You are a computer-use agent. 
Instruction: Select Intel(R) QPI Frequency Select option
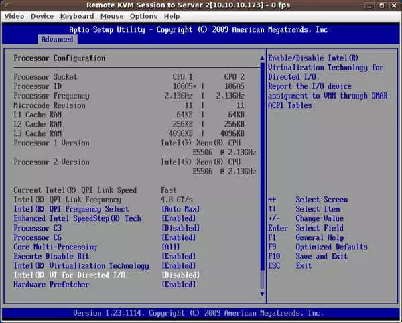click(x=71, y=209)
